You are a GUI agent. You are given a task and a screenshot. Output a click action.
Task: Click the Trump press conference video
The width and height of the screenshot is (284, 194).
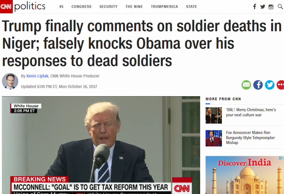[x=101, y=145]
